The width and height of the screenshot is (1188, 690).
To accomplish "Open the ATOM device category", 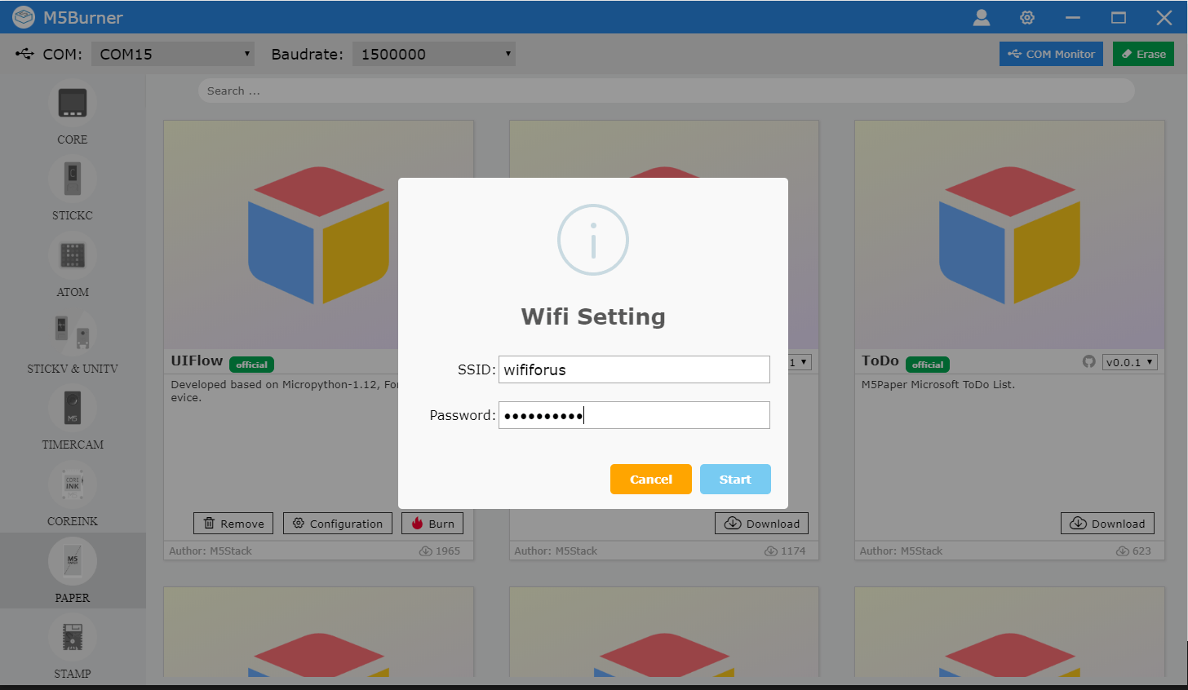I will tap(73, 256).
